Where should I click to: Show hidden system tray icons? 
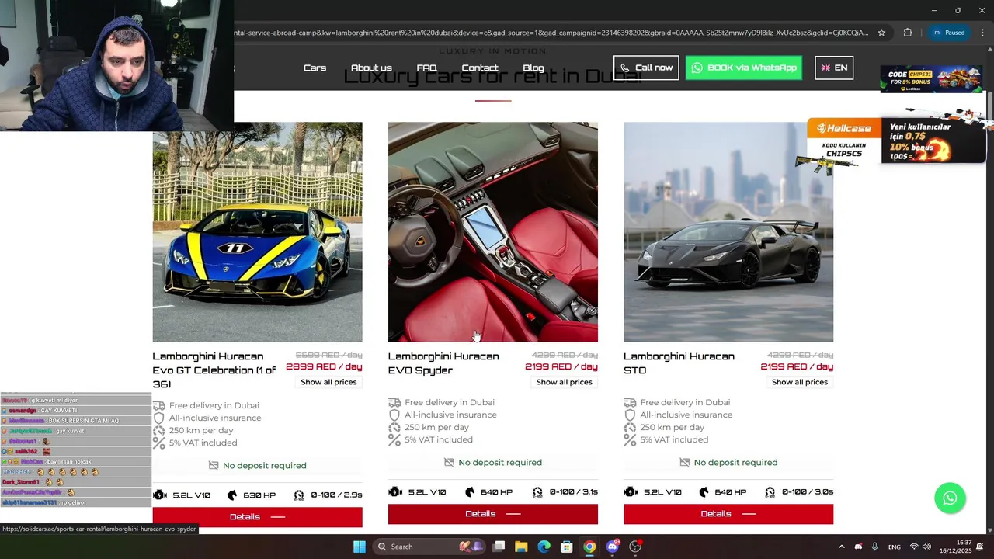[841, 547]
